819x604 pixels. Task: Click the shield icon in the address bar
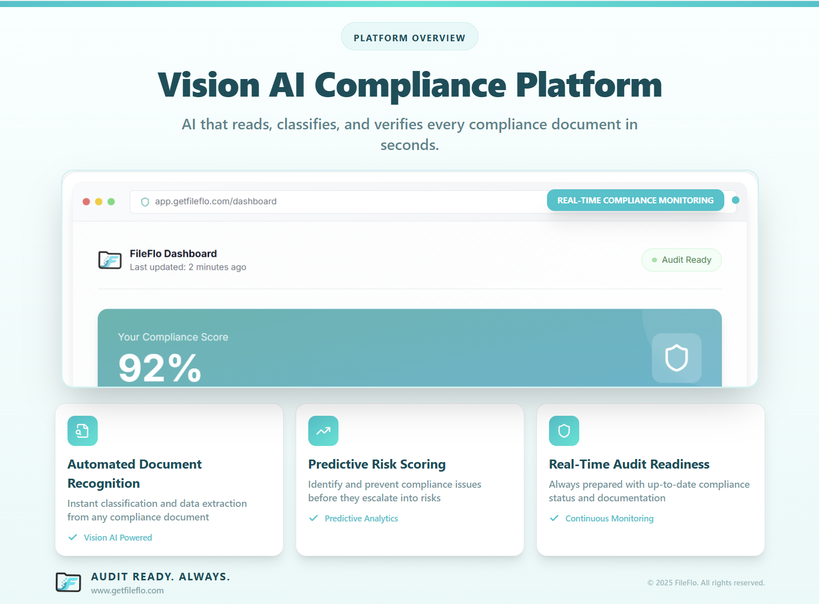[145, 202]
